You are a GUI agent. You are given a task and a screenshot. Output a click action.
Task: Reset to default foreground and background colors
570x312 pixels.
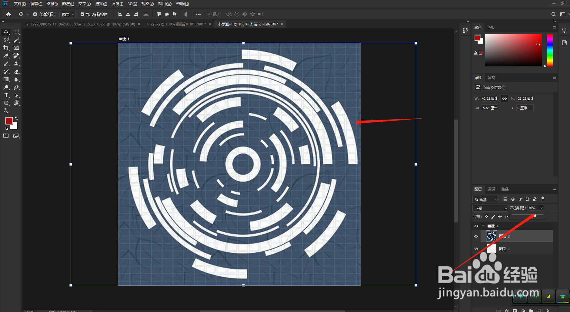pos(7,128)
